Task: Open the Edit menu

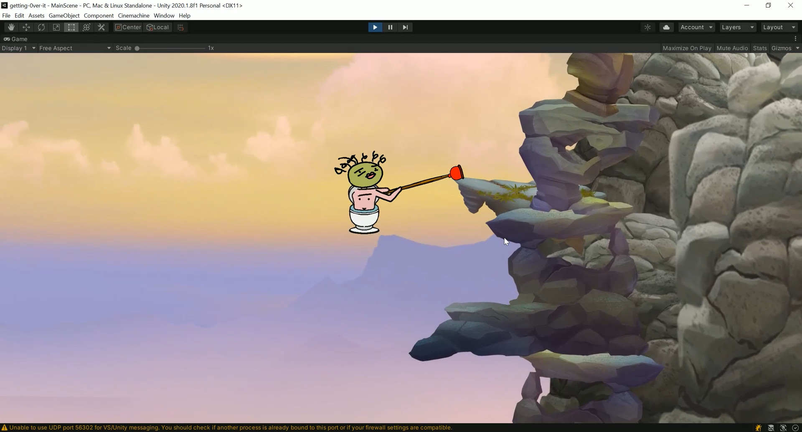Action: click(19, 15)
